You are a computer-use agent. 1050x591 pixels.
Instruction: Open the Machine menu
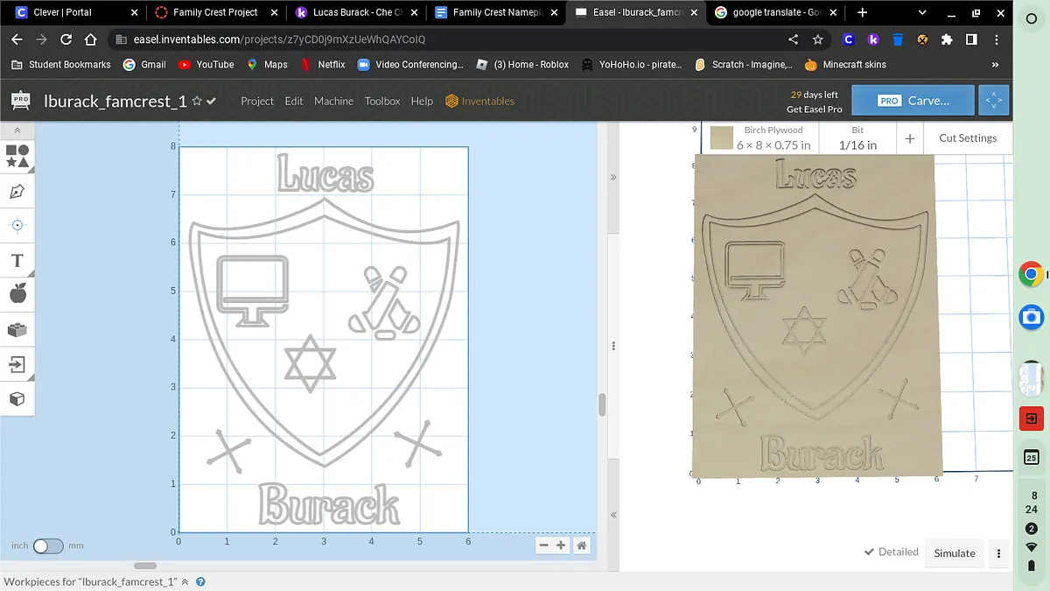click(333, 101)
